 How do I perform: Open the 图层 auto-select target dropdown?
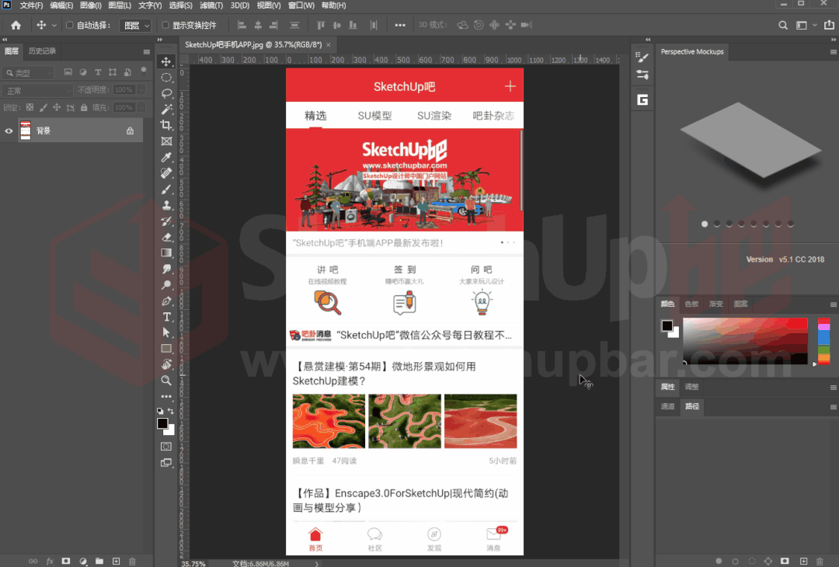(135, 25)
